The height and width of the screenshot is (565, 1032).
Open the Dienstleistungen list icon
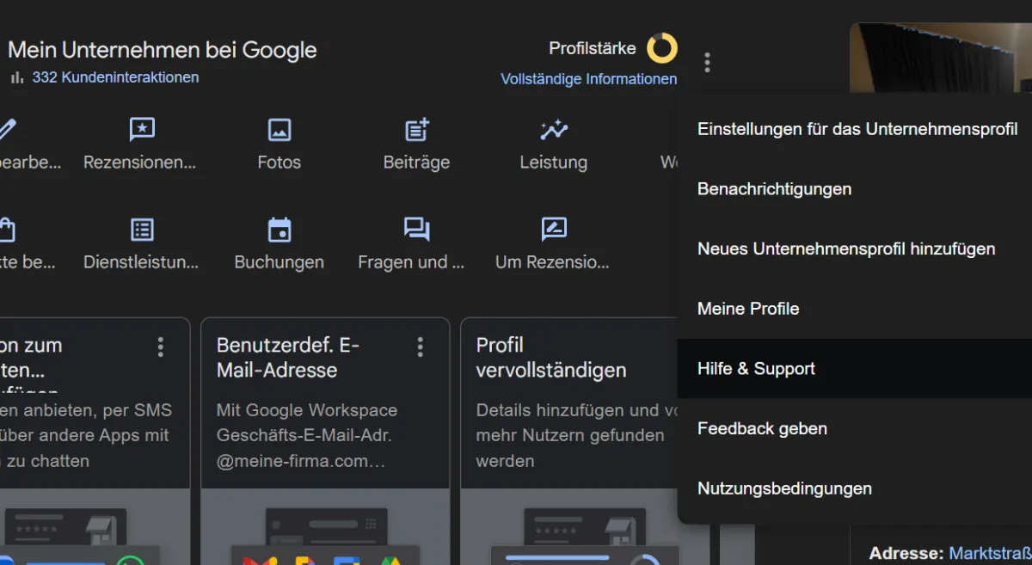tap(142, 230)
